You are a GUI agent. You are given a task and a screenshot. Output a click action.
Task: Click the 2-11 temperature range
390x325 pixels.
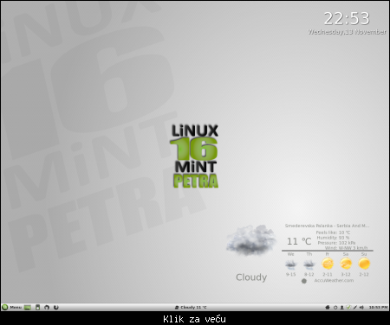(328, 274)
